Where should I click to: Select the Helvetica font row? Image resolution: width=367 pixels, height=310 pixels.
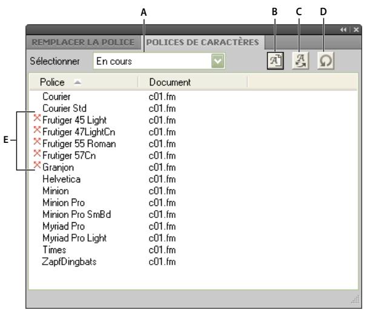[193, 179]
